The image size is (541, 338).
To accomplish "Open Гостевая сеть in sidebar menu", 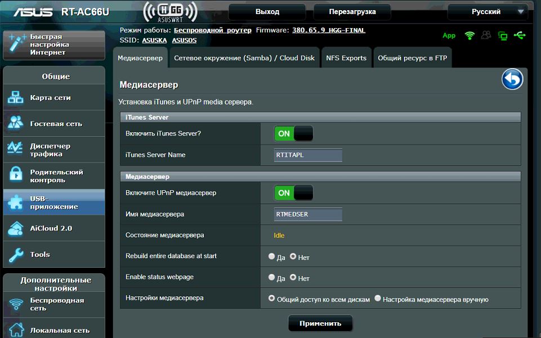I will 54,123.
